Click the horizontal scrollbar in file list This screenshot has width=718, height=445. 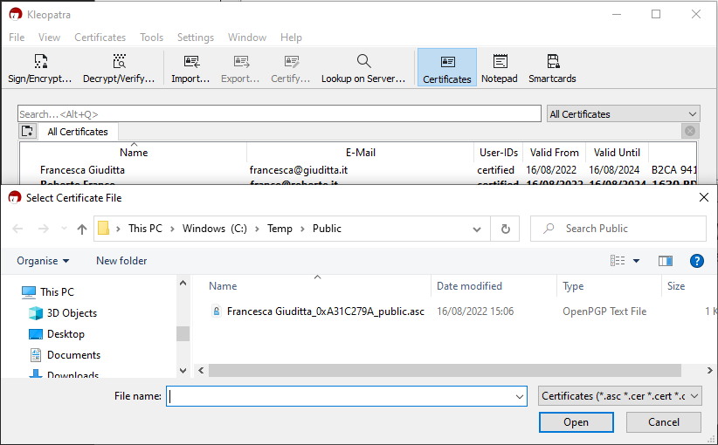click(437, 371)
